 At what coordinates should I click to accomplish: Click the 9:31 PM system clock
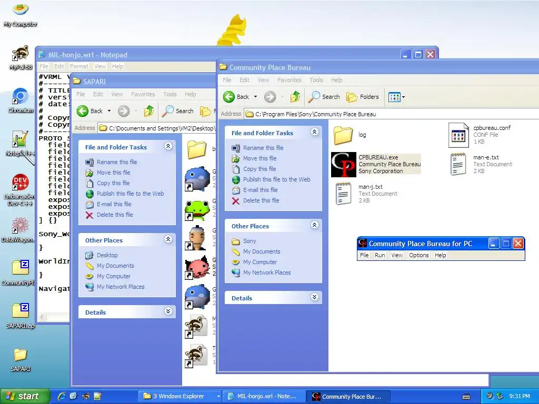pos(520,396)
